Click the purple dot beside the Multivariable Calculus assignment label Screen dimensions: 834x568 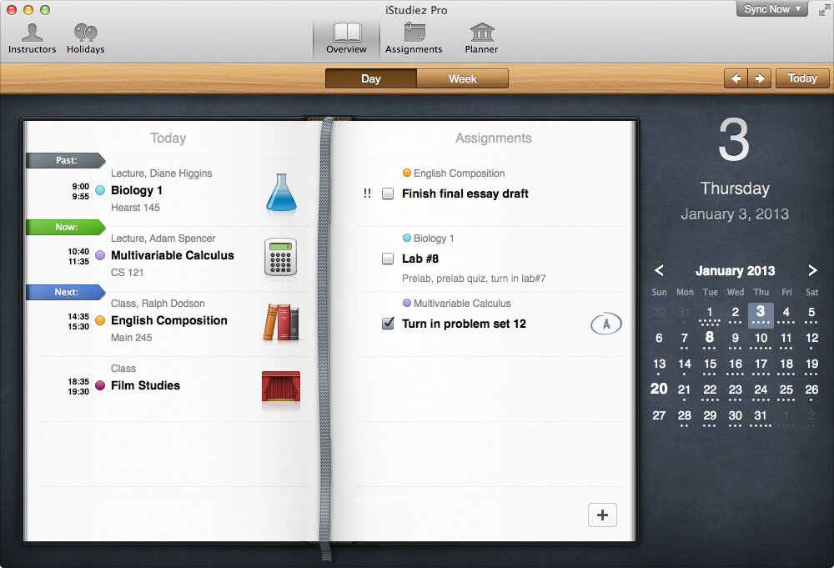click(407, 303)
